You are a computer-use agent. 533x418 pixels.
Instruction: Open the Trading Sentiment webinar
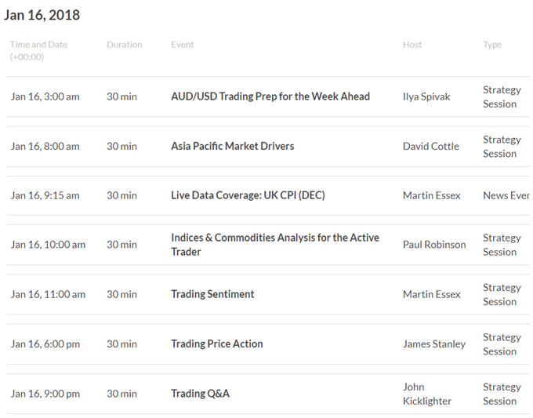[212, 294]
